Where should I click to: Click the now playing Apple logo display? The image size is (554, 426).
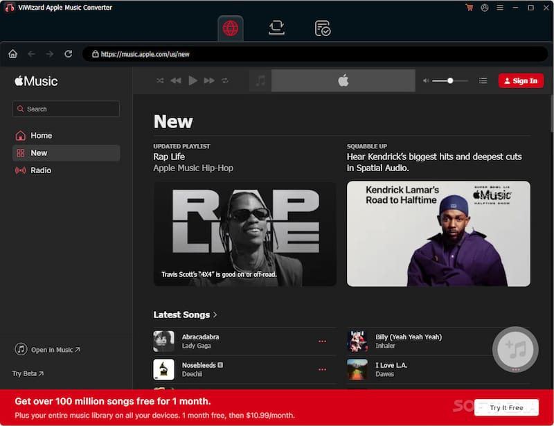(343, 80)
